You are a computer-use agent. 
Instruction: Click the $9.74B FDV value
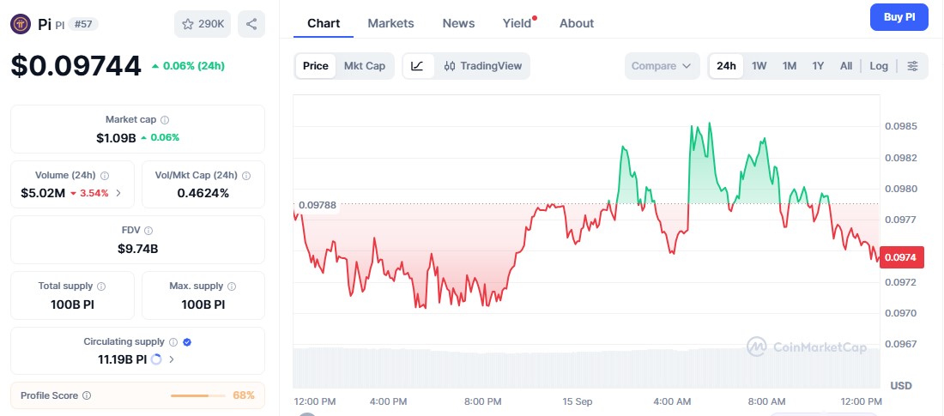(x=138, y=249)
